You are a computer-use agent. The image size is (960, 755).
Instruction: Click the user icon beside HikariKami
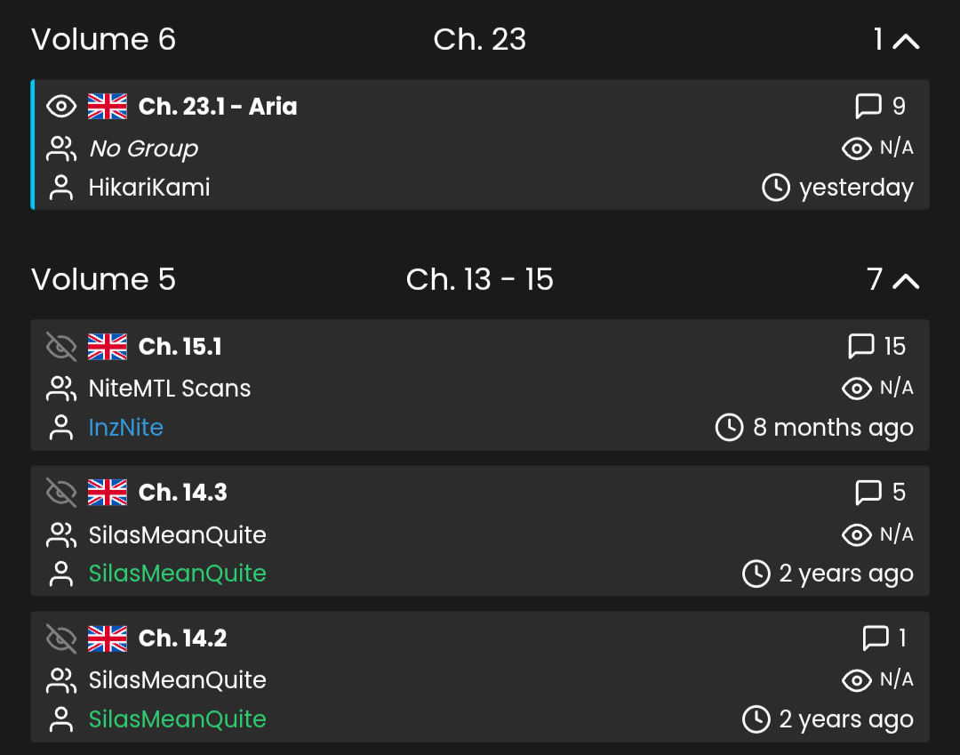coord(61,188)
